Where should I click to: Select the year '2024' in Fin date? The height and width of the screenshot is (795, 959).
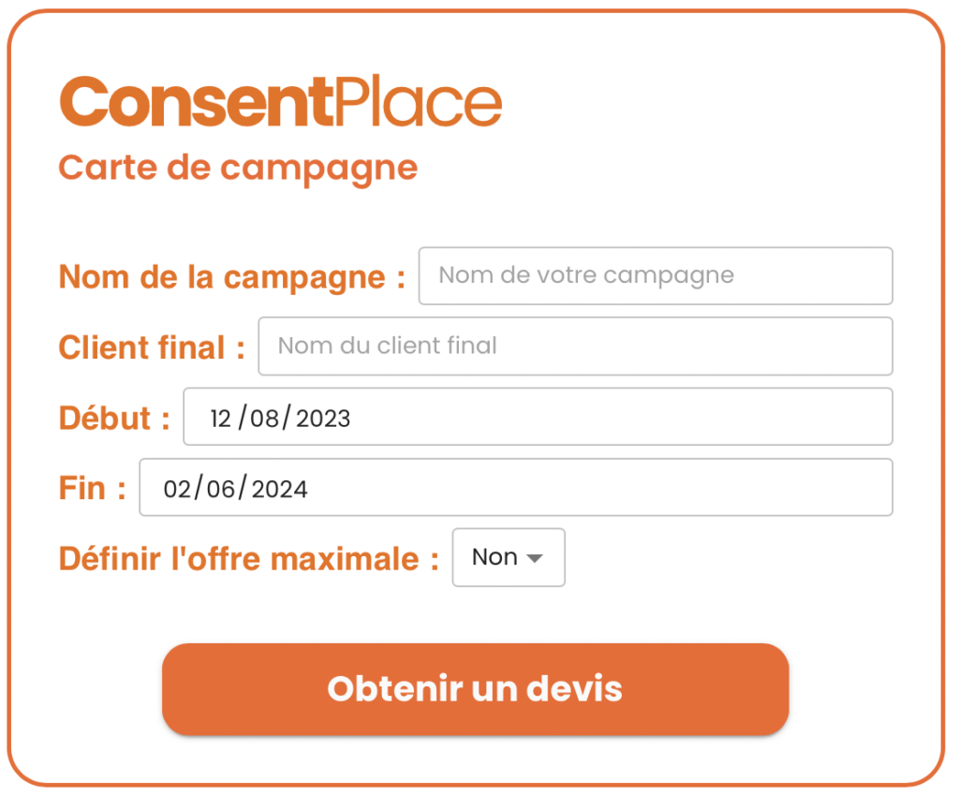(279, 489)
